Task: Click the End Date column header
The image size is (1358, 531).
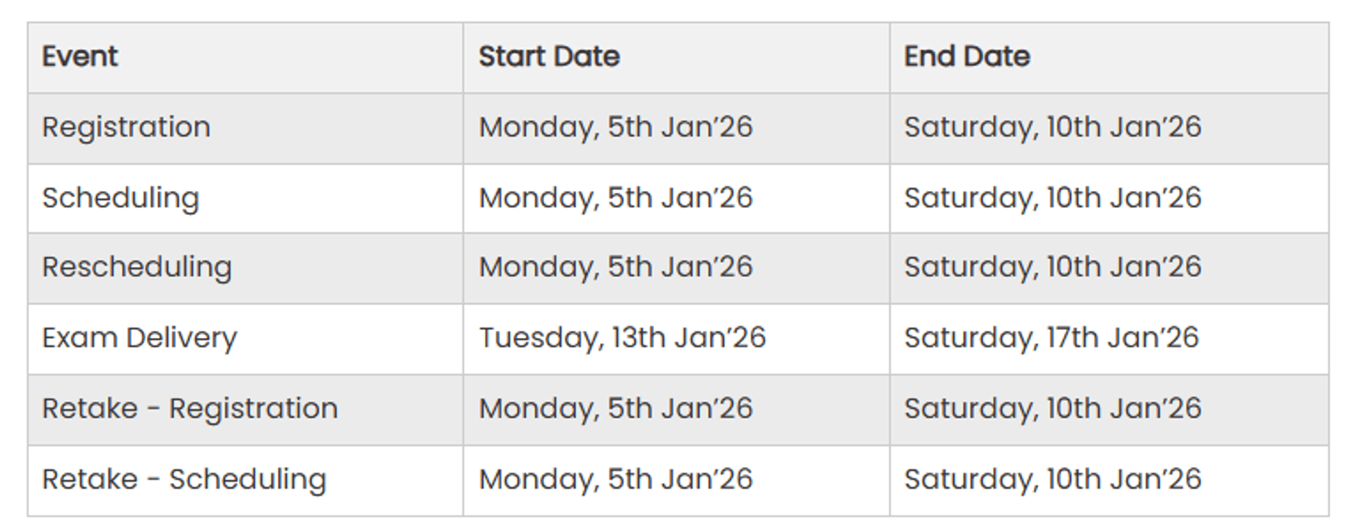Action: (x=967, y=56)
